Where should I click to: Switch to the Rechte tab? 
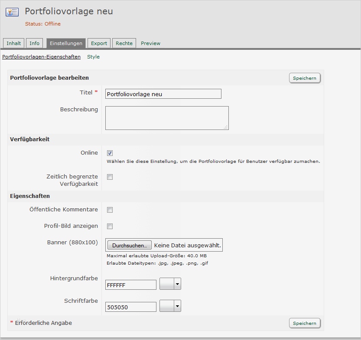[x=124, y=43]
